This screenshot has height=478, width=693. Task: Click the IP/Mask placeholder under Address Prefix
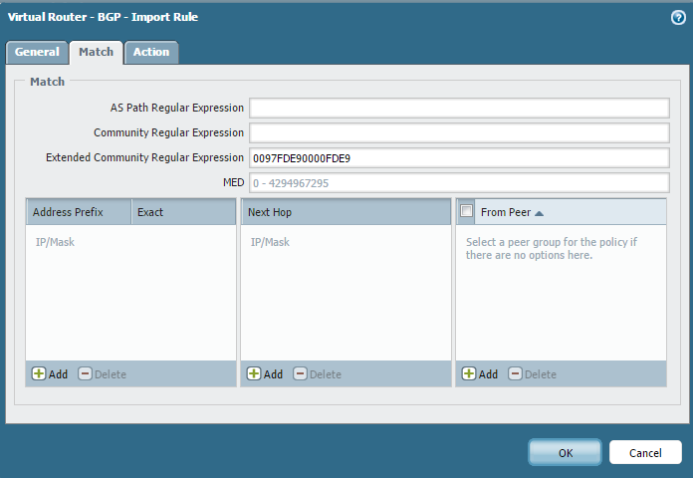point(55,242)
